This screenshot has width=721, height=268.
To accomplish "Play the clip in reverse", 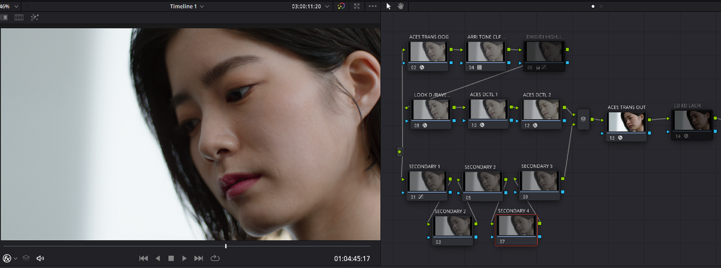I will (x=158, y=258).
